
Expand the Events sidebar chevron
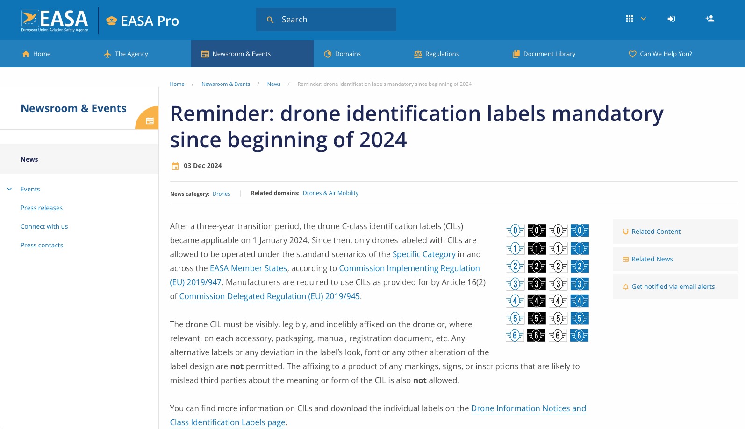(x=9, y=189)
